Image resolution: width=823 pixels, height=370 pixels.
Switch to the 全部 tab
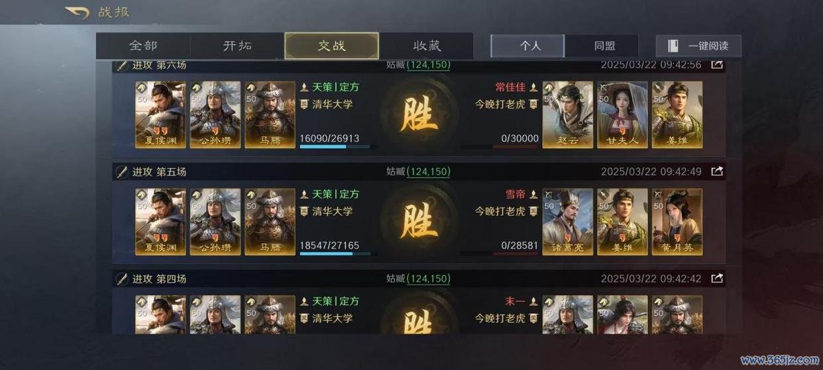pyautogui.click(x=143, y=46)
